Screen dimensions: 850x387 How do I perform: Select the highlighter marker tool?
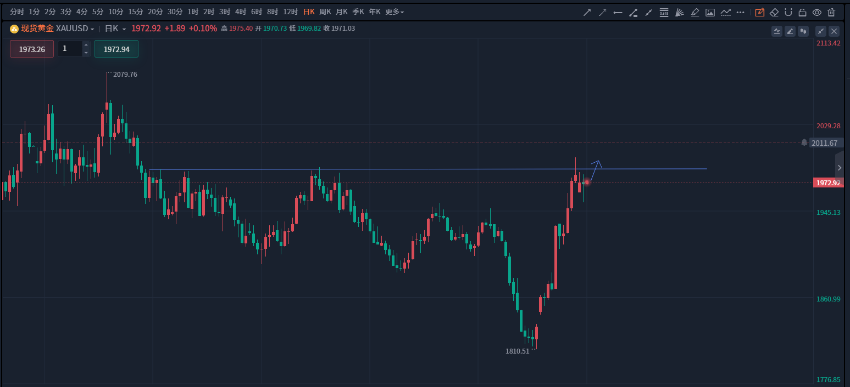[x=695, y=12]
